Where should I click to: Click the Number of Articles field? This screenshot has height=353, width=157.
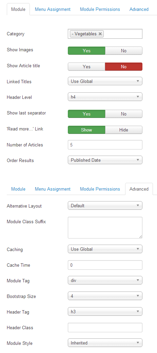click(105, 145)
